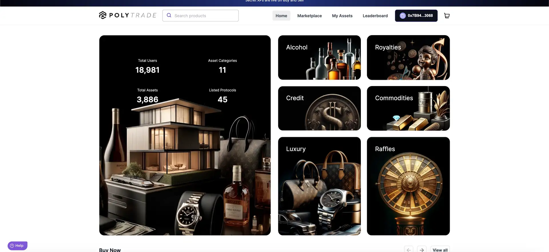
Task: Click the wallet avatar icon
Action: pos(403,16)
